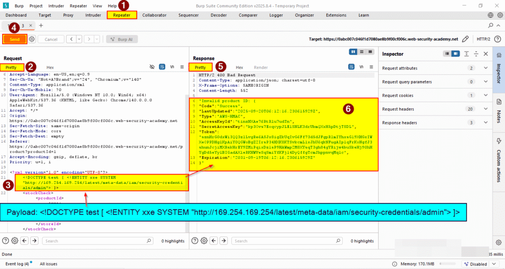505x269 pixels.
Task: Open the Custom actions side tab
Action: point(499,161)
